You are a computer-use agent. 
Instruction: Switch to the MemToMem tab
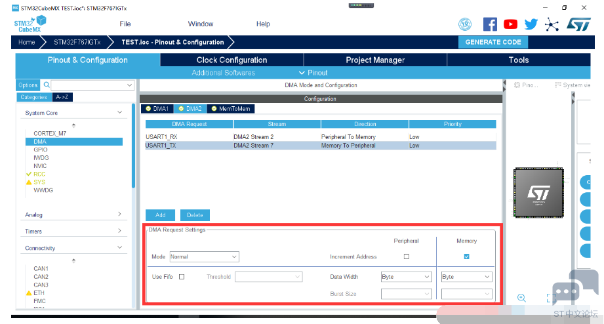point(231,109)
